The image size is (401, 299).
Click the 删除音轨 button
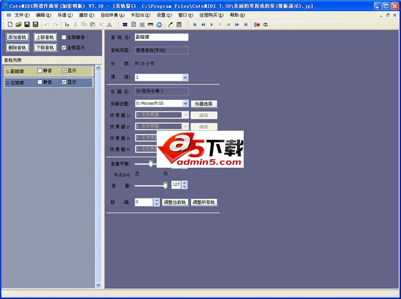point(17,47)
